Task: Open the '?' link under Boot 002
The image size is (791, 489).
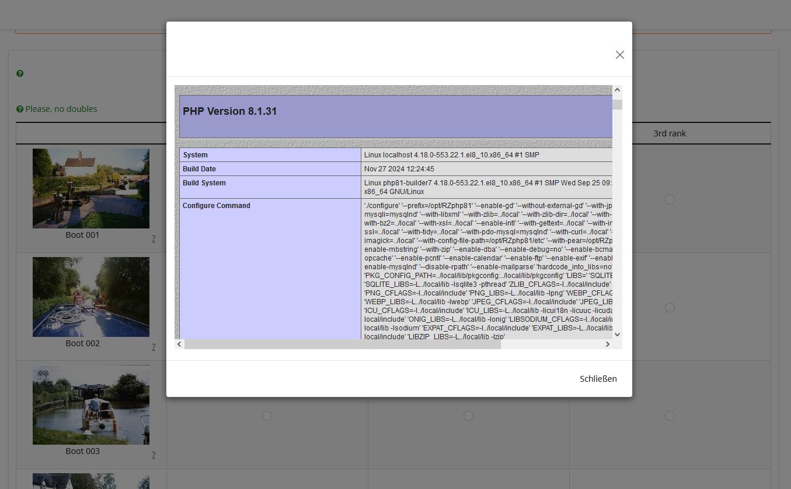Action: click(154, 347)
